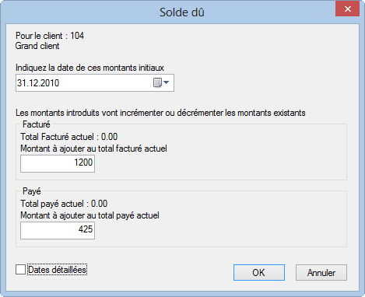Click the Total Facturé actuel : 0.00 line
Screen dimensions: 365x297
click(x=69, y=137)
